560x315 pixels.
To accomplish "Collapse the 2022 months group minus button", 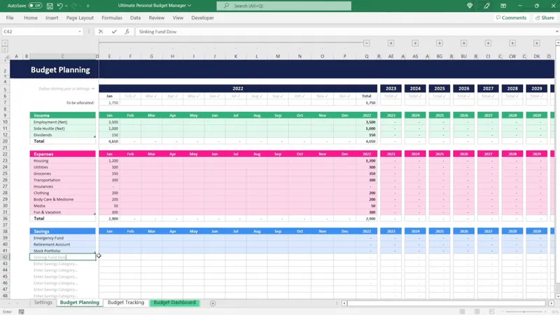I will click(x=366, y=43).
